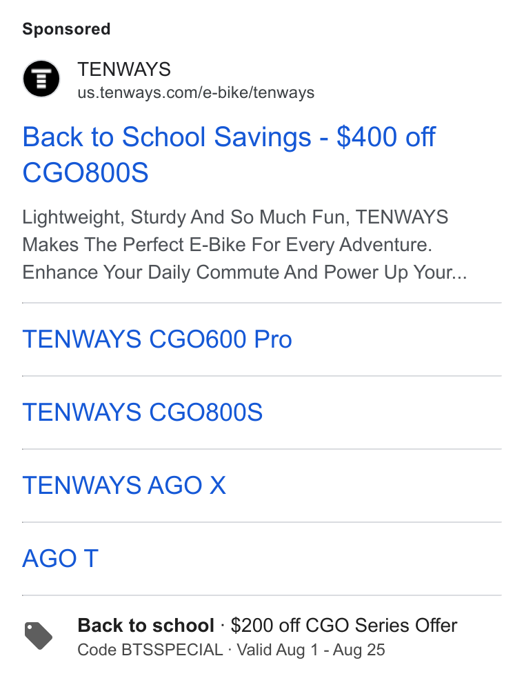524x676 pixels.
Task: Click the bold Back to school promotion text
Action: pyautogui.click(x=145, y=626)
